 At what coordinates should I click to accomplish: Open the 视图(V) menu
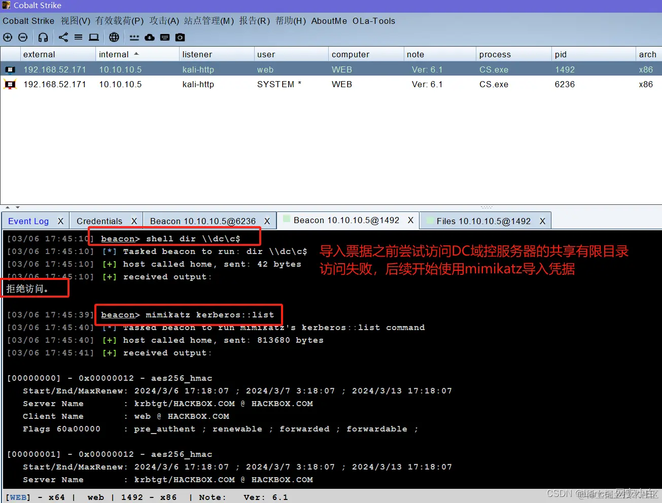pos(76,21)
